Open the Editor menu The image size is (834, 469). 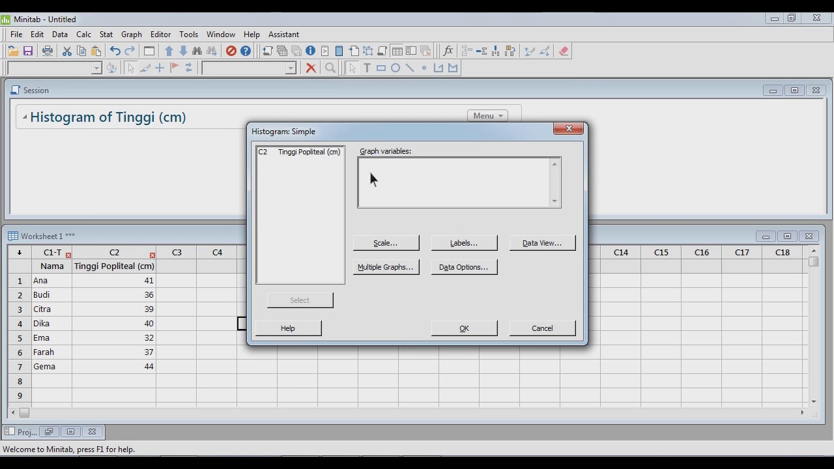(160, 34)
